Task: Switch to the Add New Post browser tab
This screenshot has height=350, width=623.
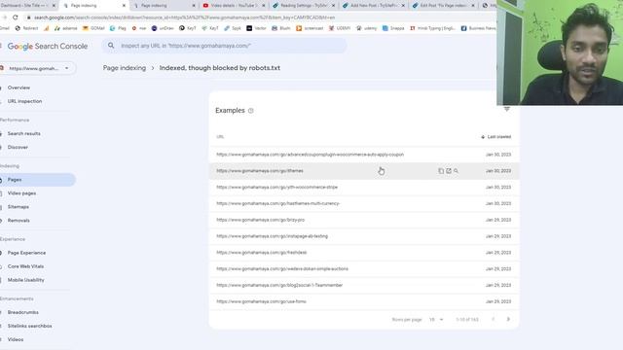Action: coord(373,6)
